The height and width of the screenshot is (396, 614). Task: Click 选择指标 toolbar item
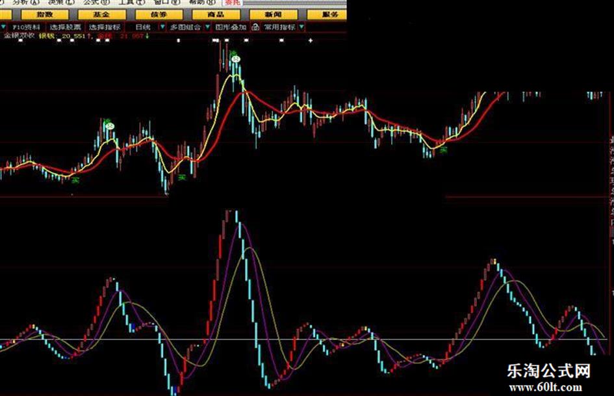105,27
